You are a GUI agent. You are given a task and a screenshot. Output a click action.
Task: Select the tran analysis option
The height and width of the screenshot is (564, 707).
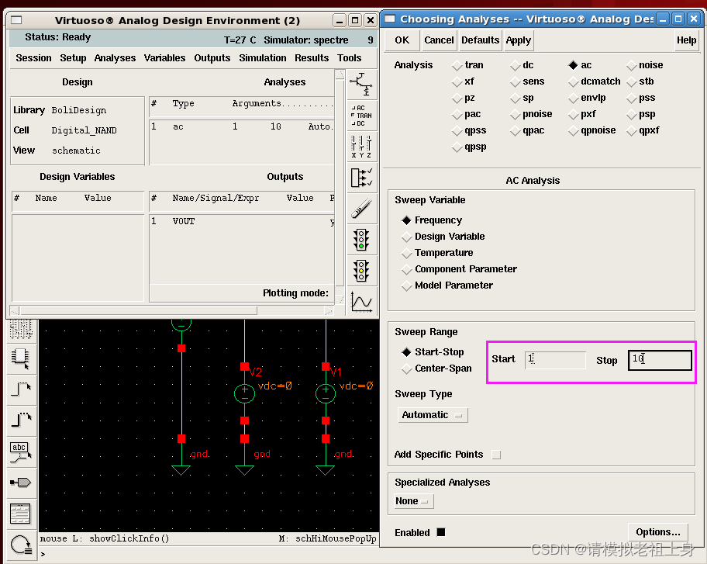coord(468,65)
